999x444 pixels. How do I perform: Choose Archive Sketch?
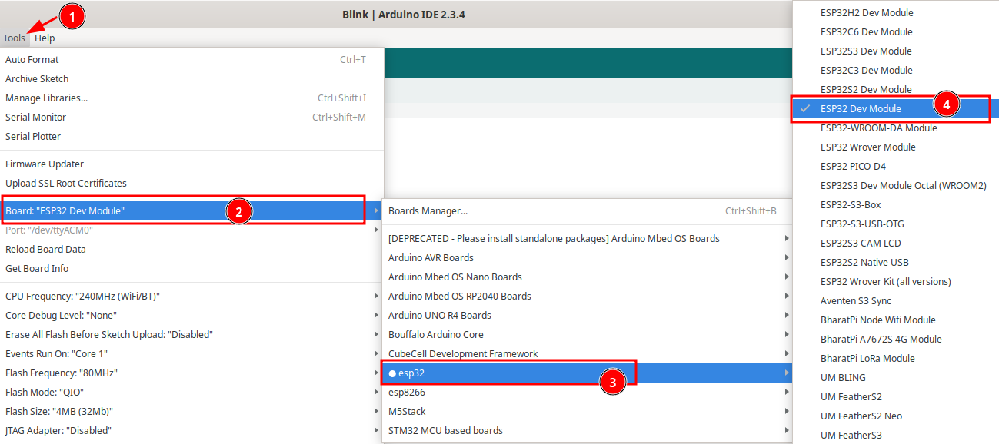pos(191,78)
